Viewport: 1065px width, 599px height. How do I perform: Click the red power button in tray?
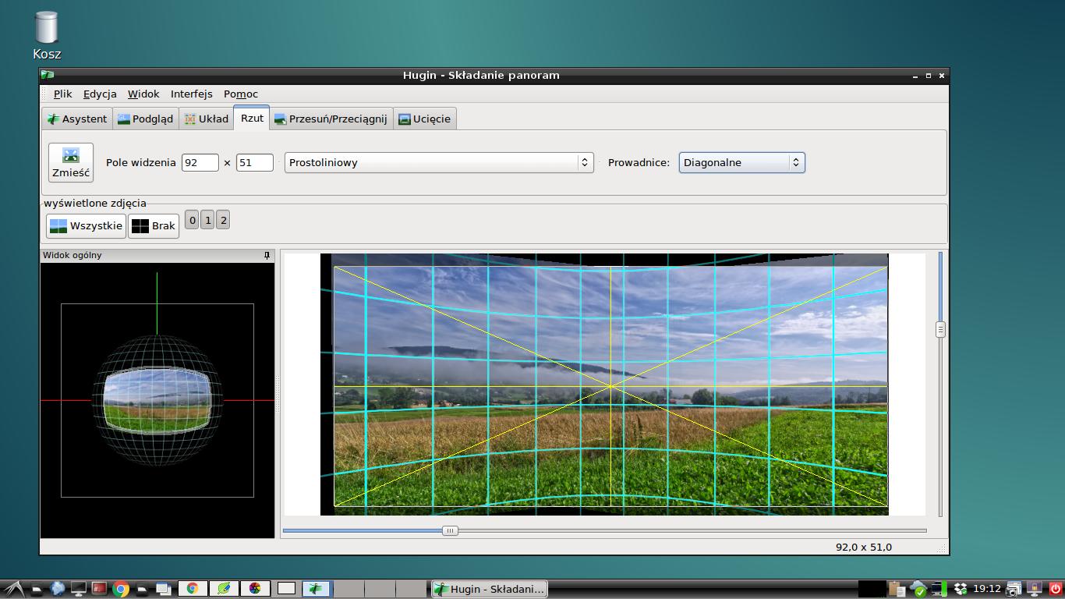point(1056,589)
